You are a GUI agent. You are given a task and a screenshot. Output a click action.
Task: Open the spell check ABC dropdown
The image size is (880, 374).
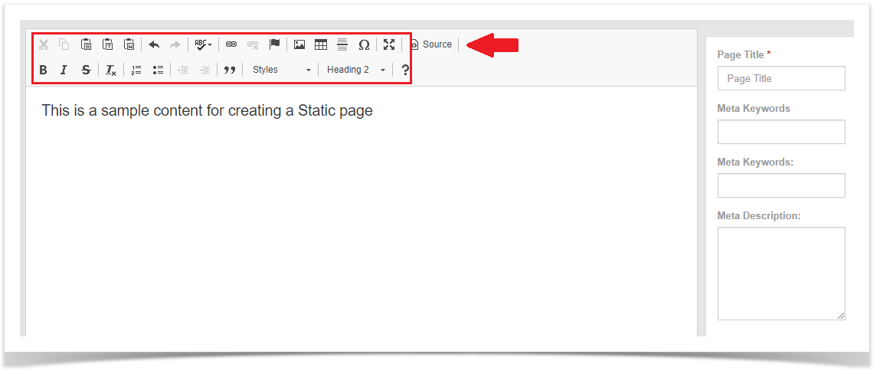pyautogui.click(x=203, y=44)
